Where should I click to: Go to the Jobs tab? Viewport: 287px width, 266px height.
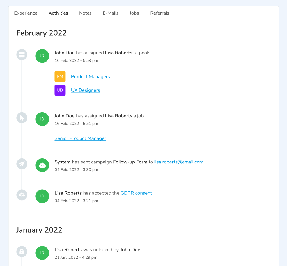pyautogui.click(x=134, y=13)
